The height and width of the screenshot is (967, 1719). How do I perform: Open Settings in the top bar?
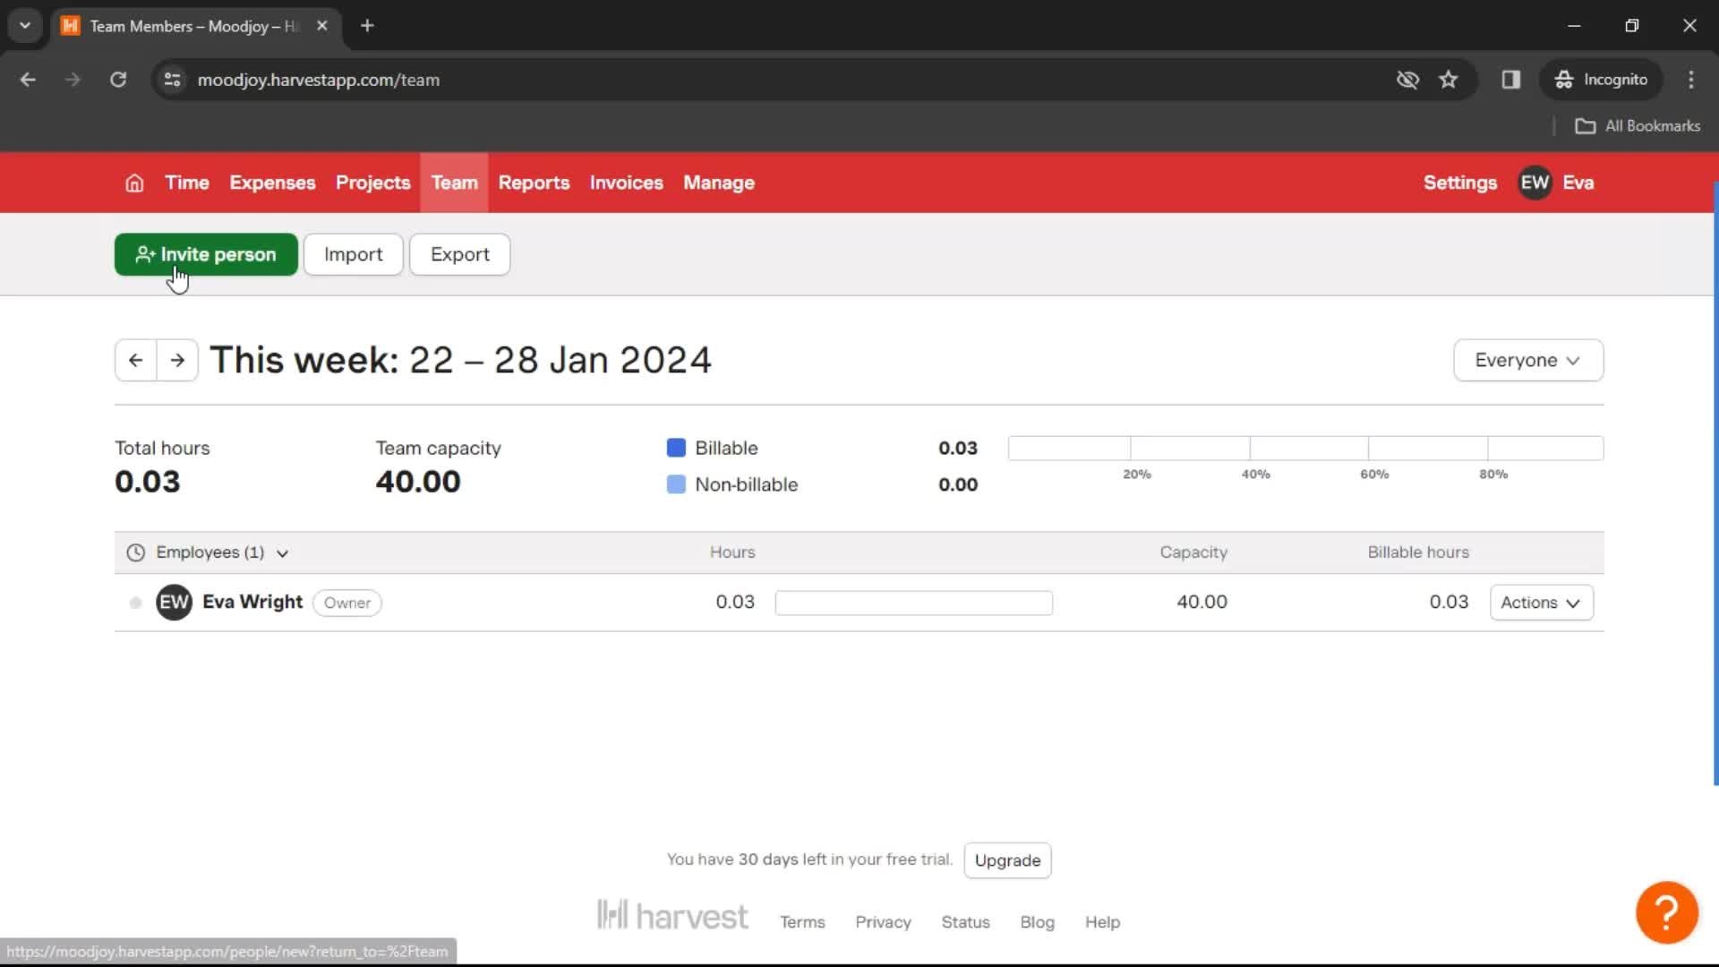click(x=1459, y=183)
